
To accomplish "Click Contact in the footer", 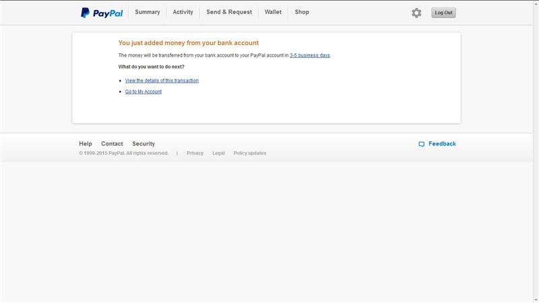I will point(112,143).
